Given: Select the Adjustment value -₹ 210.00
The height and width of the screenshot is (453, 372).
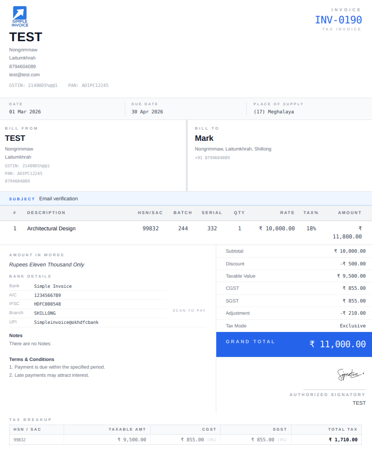Looking at the screenshot, I should [x=353, y=313].
